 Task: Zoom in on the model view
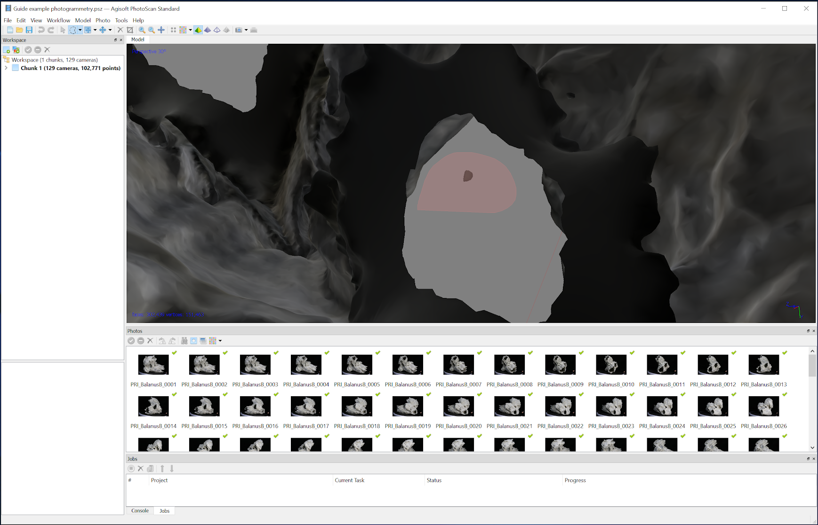[142, 30]
